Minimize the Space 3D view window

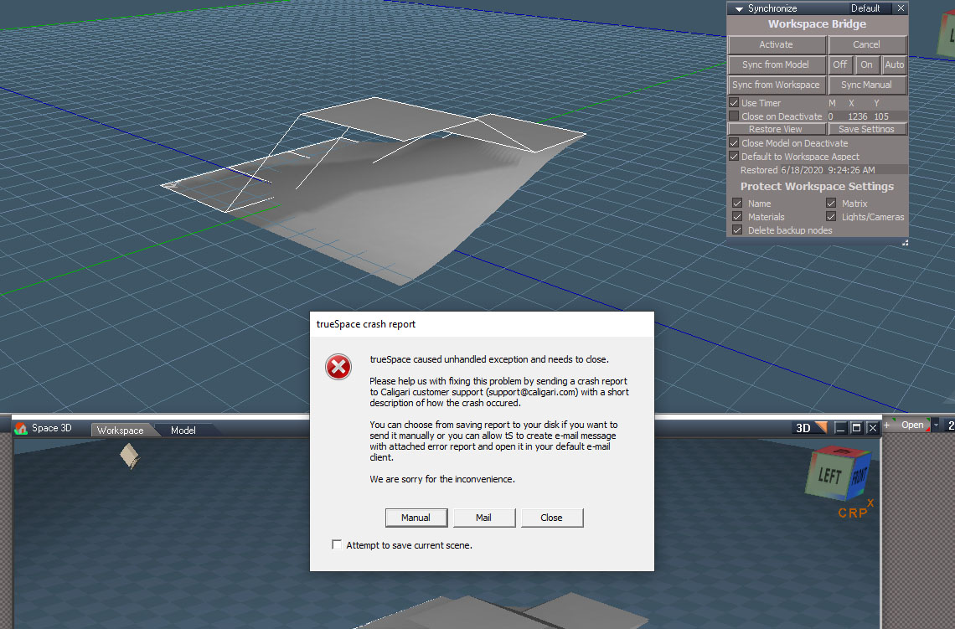point(840,428)
